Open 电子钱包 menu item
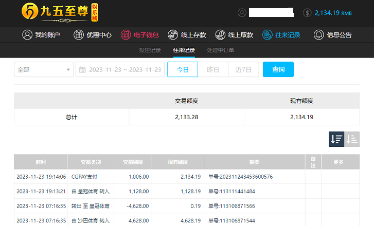374x226 pixels. 140,35
